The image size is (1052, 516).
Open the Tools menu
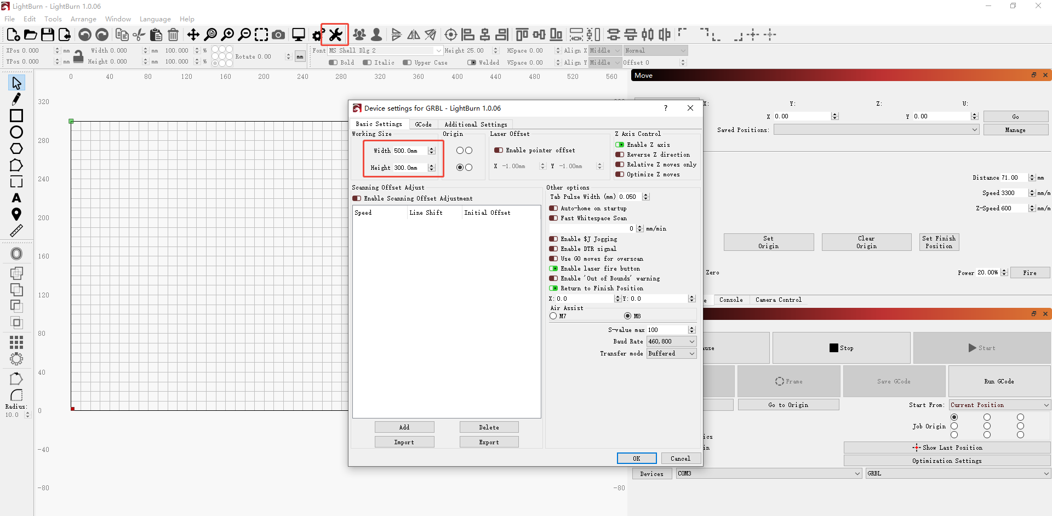click(53, 19)
